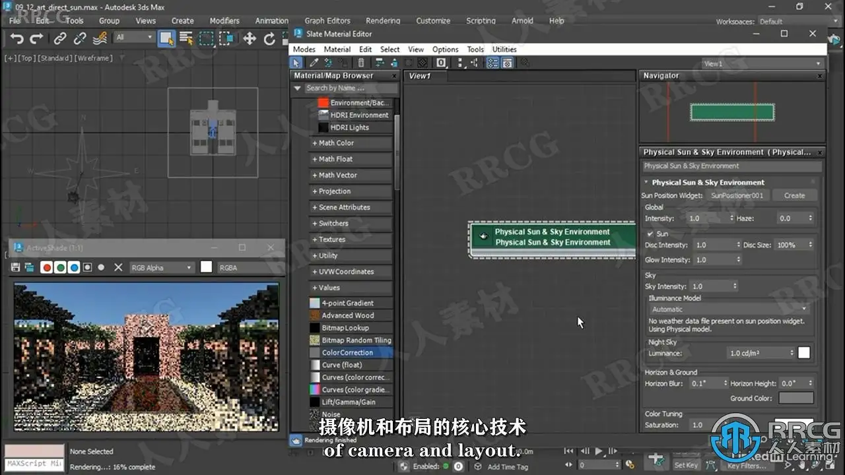Toggle the blue channel in ActiveShade
Image resolution: width=845 pixels, height=475 pixels.
74,267
